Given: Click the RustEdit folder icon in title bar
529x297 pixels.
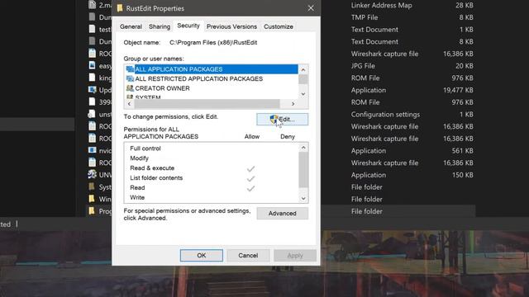Looking at the screenshot, I should tap(120, 8).
